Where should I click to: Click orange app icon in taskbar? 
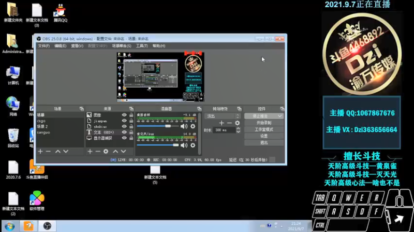click(28, 226)
